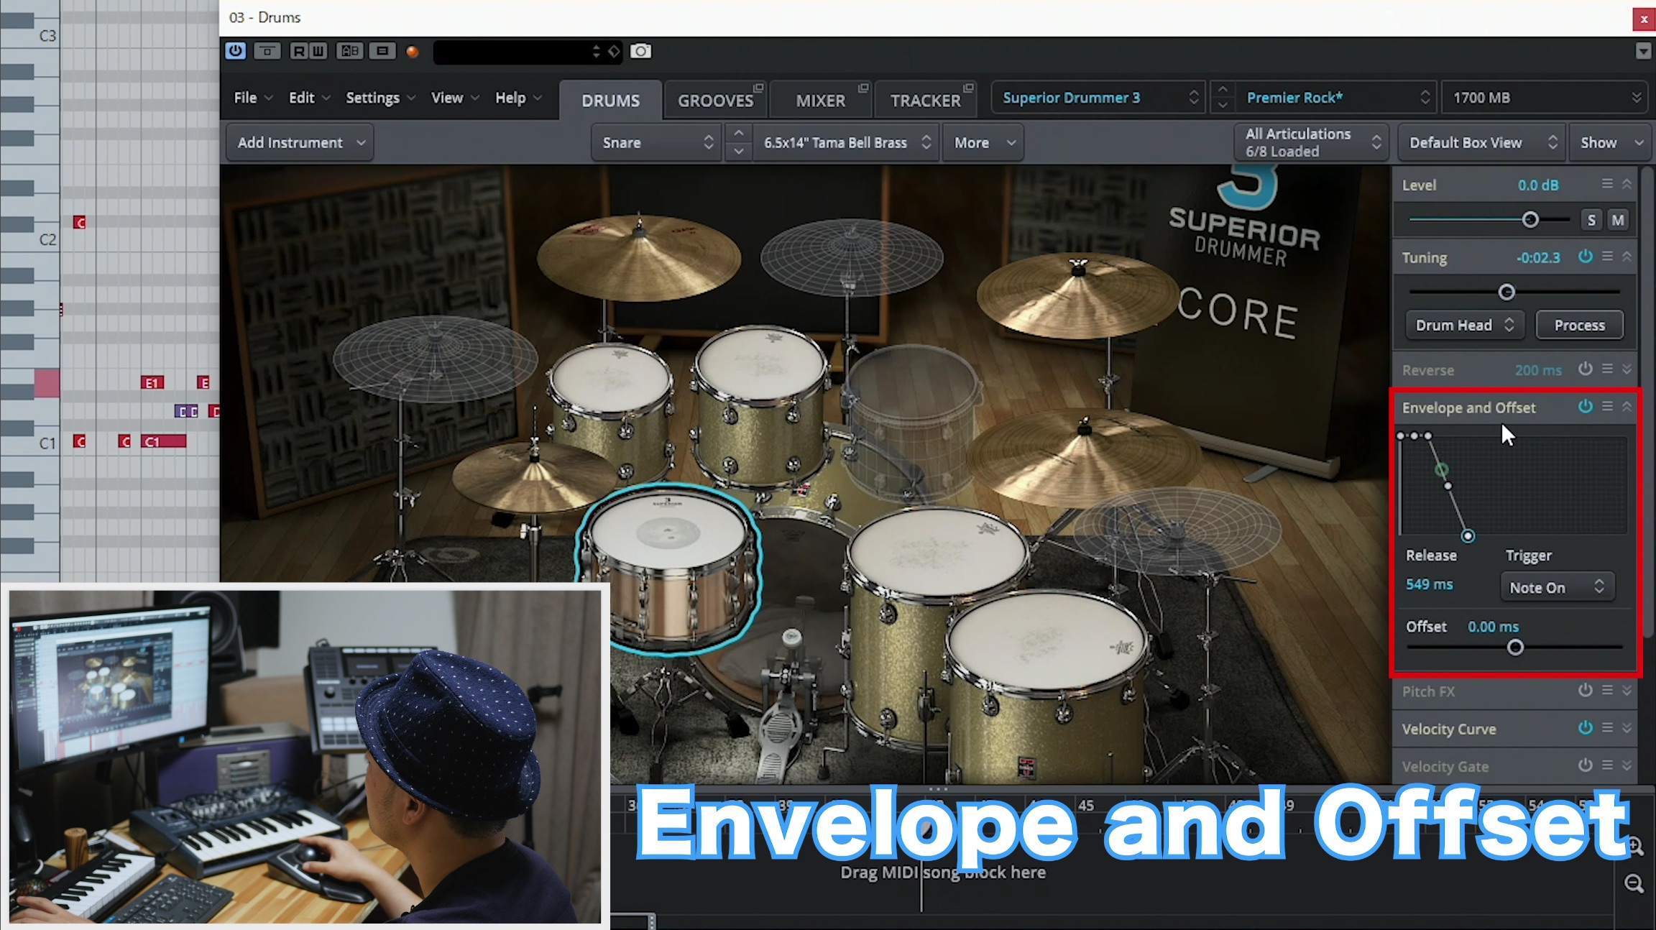The image size is (1656, 930).
Task: Open the Drum Head dropdown
Action: point(1464,325)
